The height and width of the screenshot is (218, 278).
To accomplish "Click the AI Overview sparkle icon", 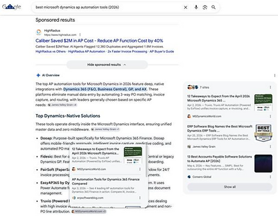I will click(x=38, y=75).
